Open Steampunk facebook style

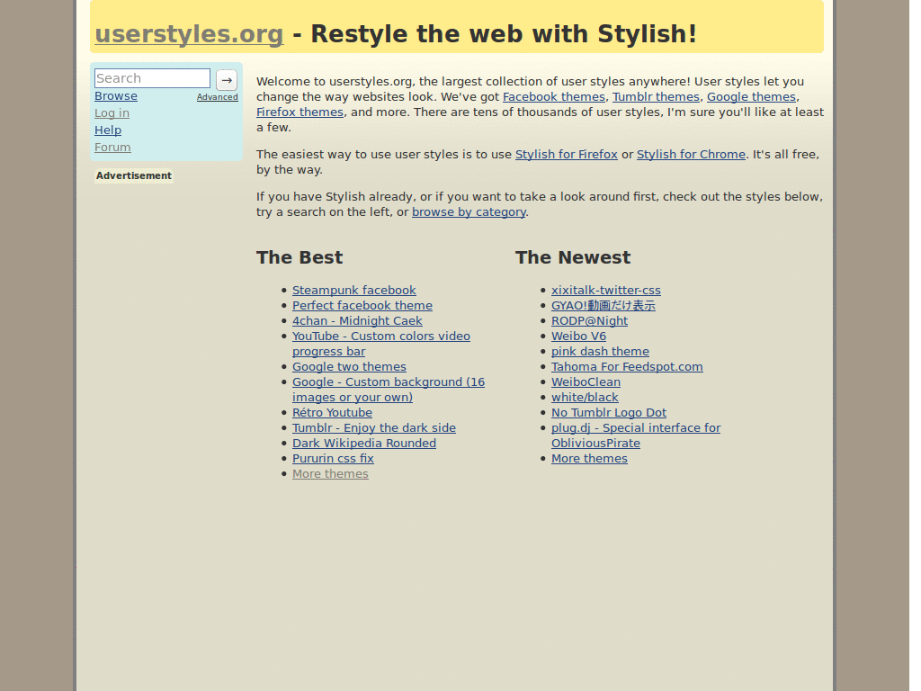(x=354, y=291)
